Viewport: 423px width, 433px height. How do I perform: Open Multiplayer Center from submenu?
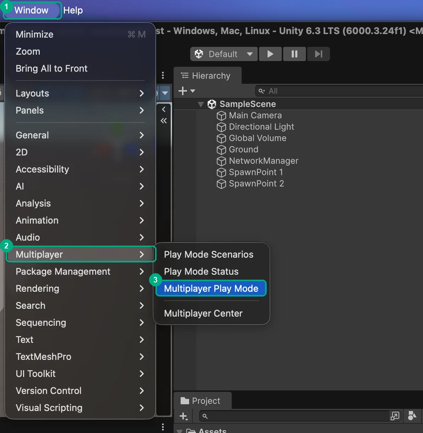[211, 313]
